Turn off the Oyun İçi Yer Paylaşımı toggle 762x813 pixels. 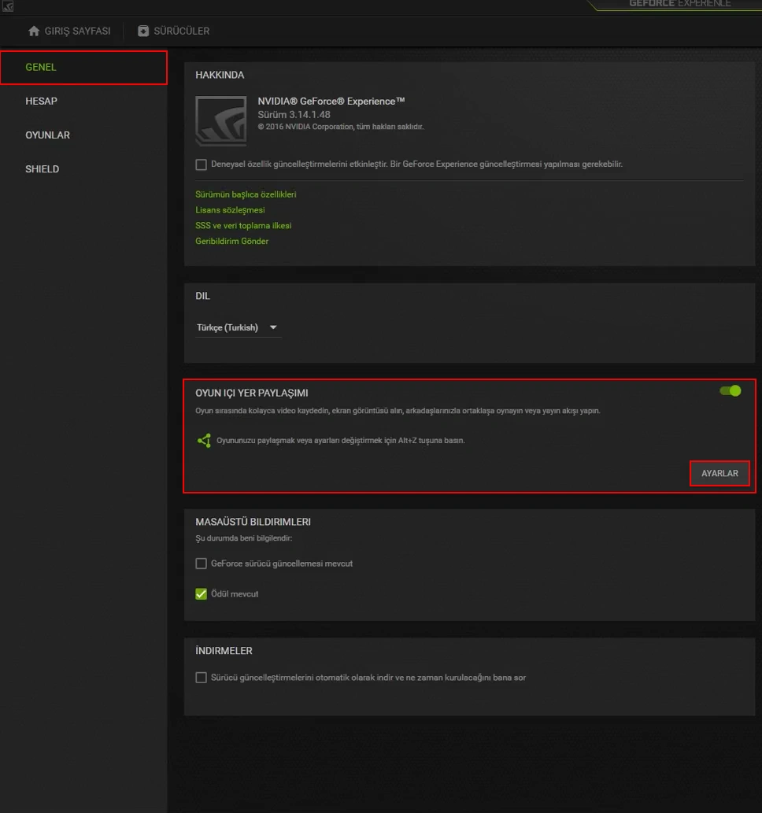click(x=731, y=391)
